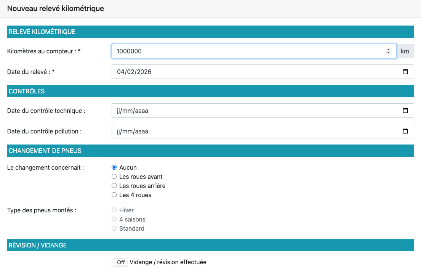Click the Changement de pneus section header

point(210,151)
